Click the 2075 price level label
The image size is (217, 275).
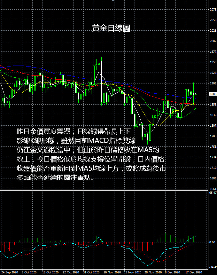click(213, 10)
